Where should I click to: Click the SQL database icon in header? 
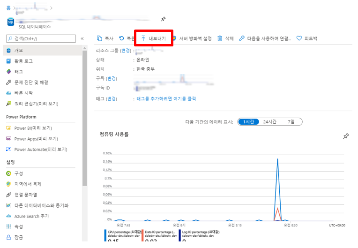pos(11,22)
